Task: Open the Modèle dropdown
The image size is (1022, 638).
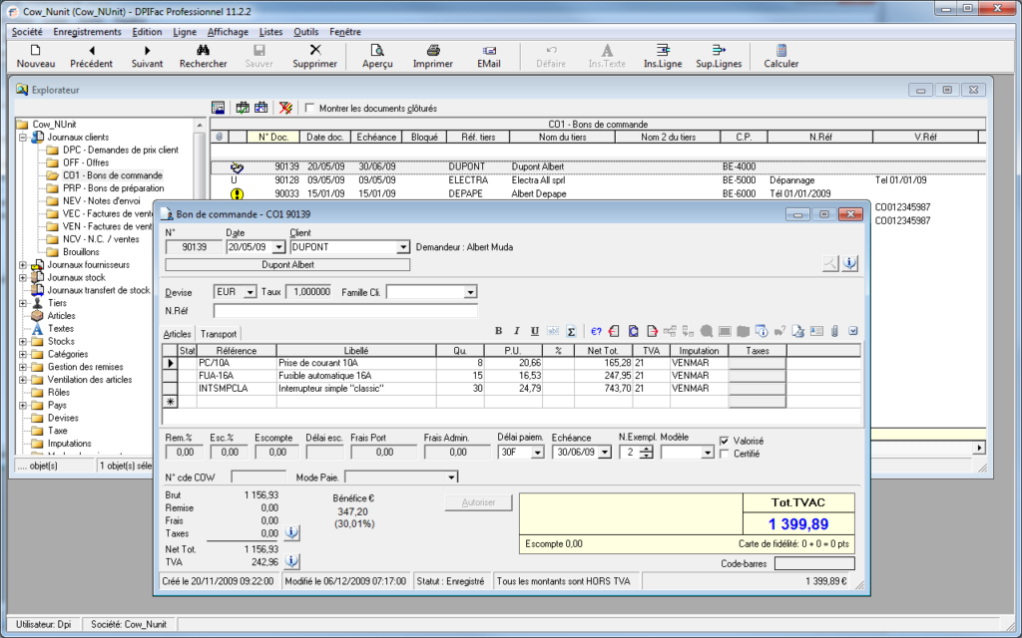Action: point(708,452)
